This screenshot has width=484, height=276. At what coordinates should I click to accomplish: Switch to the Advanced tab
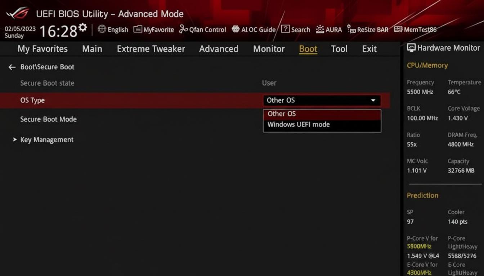pos(219,49)
